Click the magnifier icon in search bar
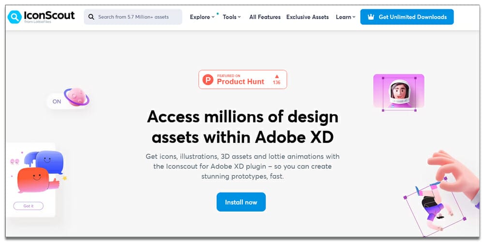This screenshot has height=242, width=484. (x=91, y=17)
